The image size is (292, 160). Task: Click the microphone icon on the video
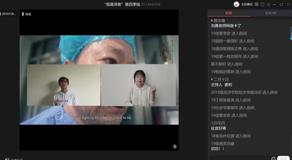pyautogui.click(x=175, y=147)
